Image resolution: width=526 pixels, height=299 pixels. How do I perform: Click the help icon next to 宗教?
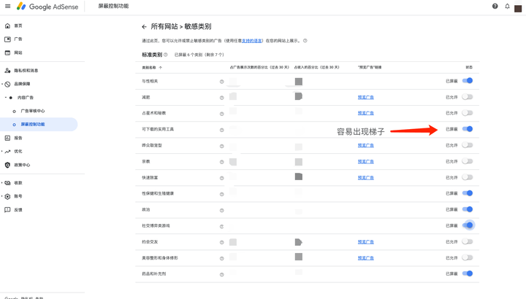221,162
